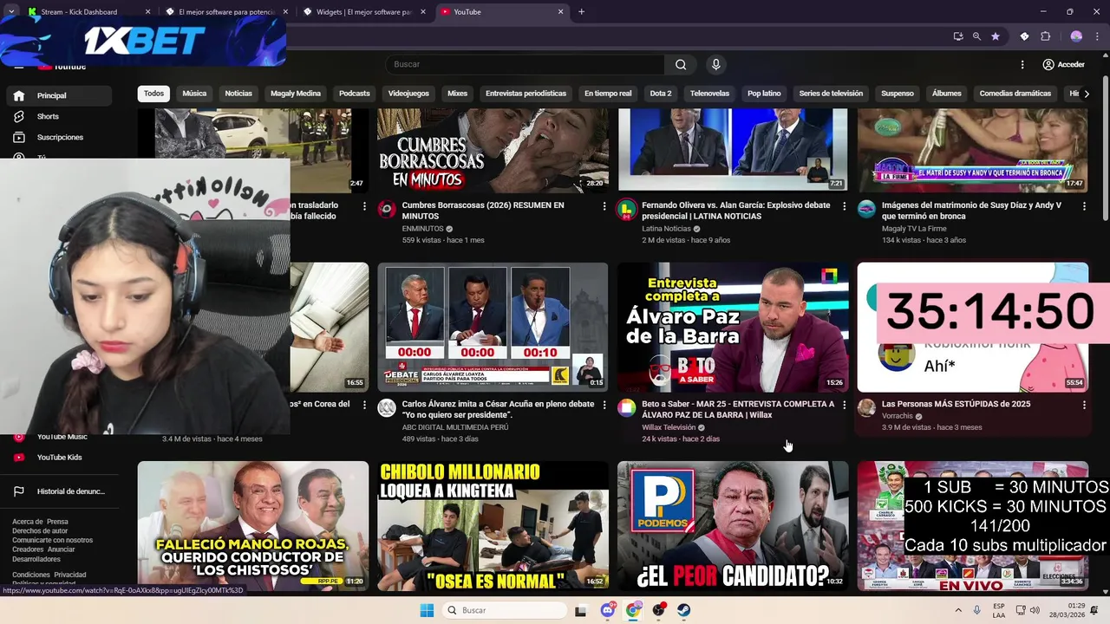Open Cumbres Borrascosas (2026) RESUMEN title

pos(483,211)
